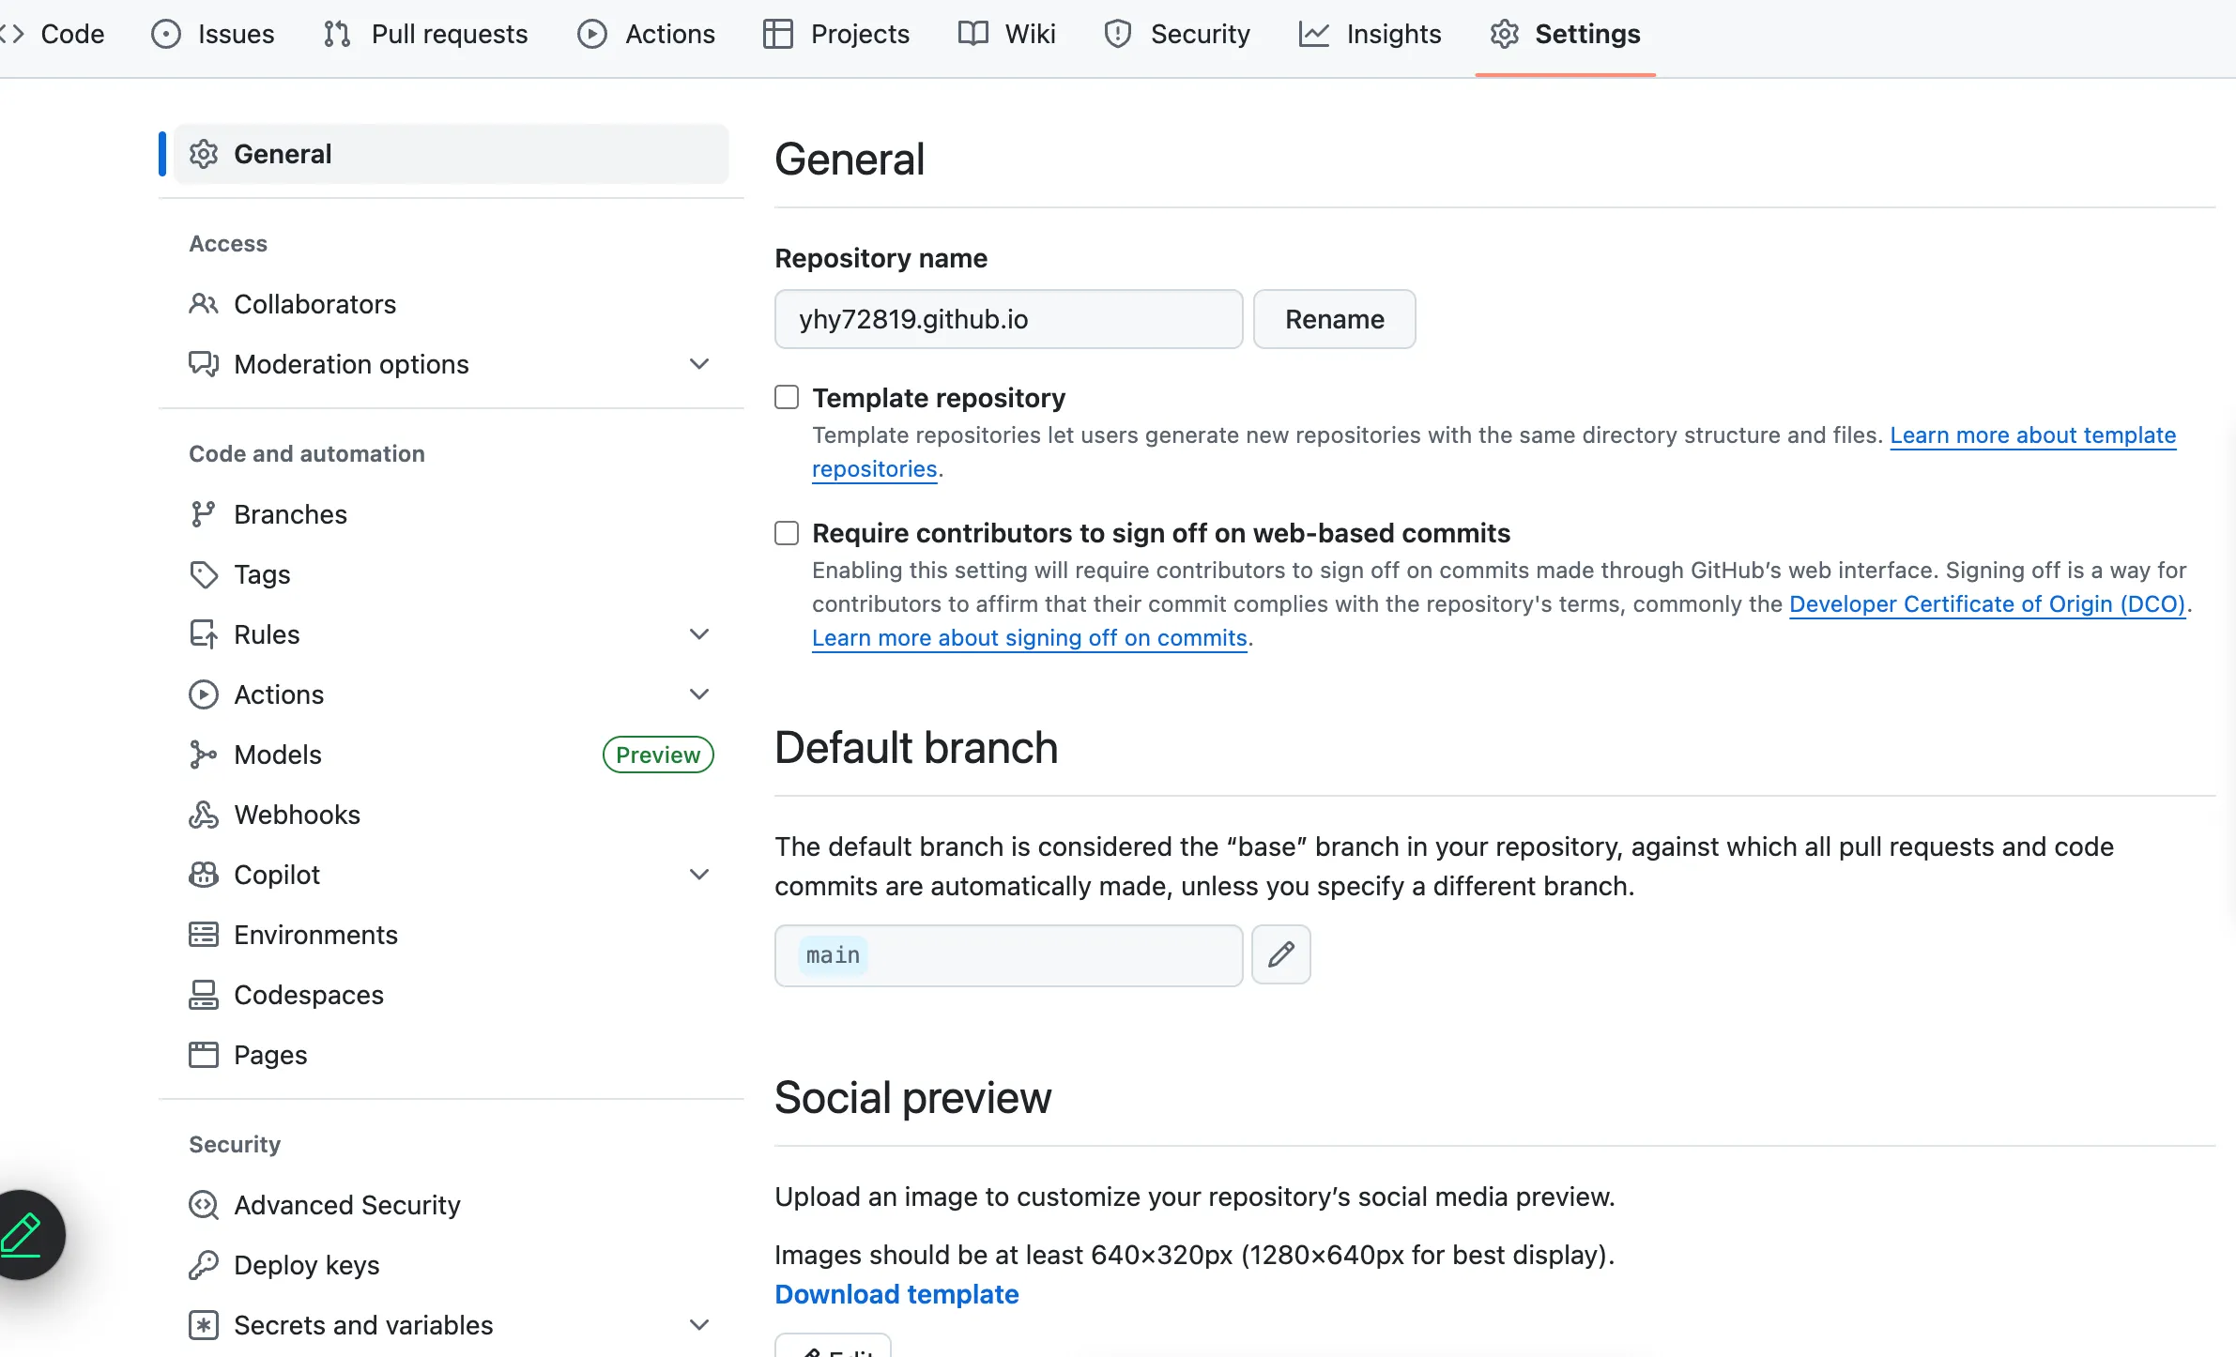Check Require contributors to sign off checkbox
This screenshot has width=2236, height=1357.
[x=787, y=533]
